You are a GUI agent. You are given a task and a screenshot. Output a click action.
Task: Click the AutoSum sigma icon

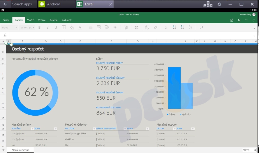166,28
